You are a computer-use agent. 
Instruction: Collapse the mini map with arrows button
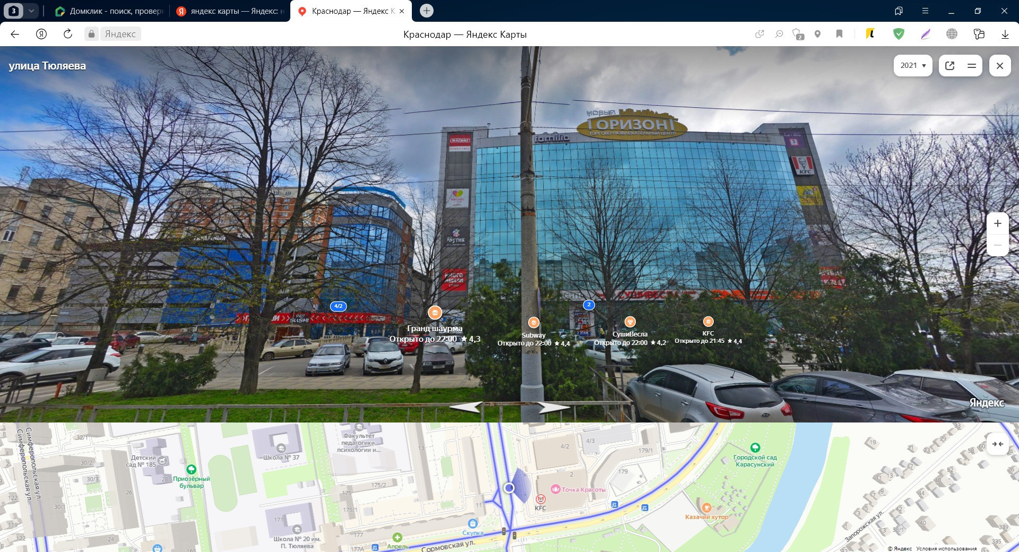[998, 444]
